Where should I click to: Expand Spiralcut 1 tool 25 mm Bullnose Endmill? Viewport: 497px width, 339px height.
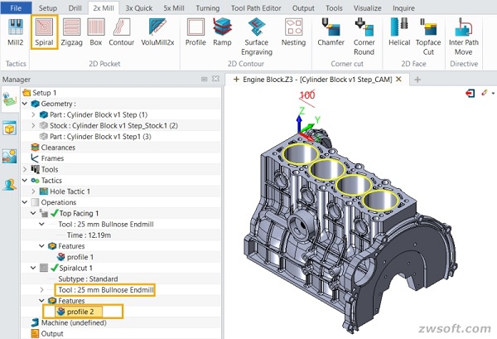click(42, 289)
